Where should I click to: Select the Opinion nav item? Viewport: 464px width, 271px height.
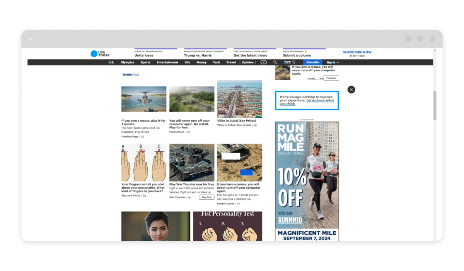(x=248, y=62)
